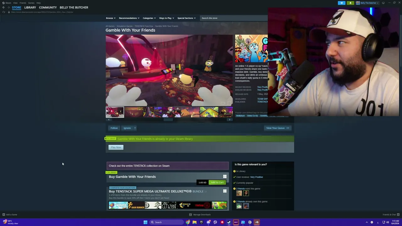The height and width of the screenshot is (226, 402).
Task: Switch to the COMMUNITY tab
Action: click(48, 8)
